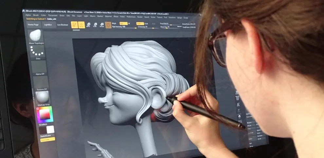Open the Picker menu
324x158 pixels.
(x=122, y=16)
